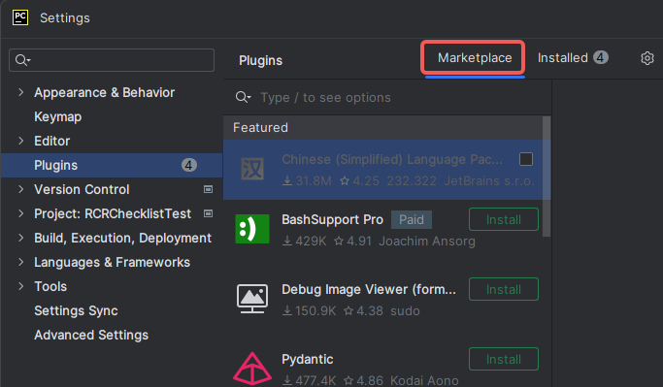Click the settings search magnifier icon
Image resolution: width=663 pixels, height=387 pixels.
pyautogui.click(x=22, y=60)
